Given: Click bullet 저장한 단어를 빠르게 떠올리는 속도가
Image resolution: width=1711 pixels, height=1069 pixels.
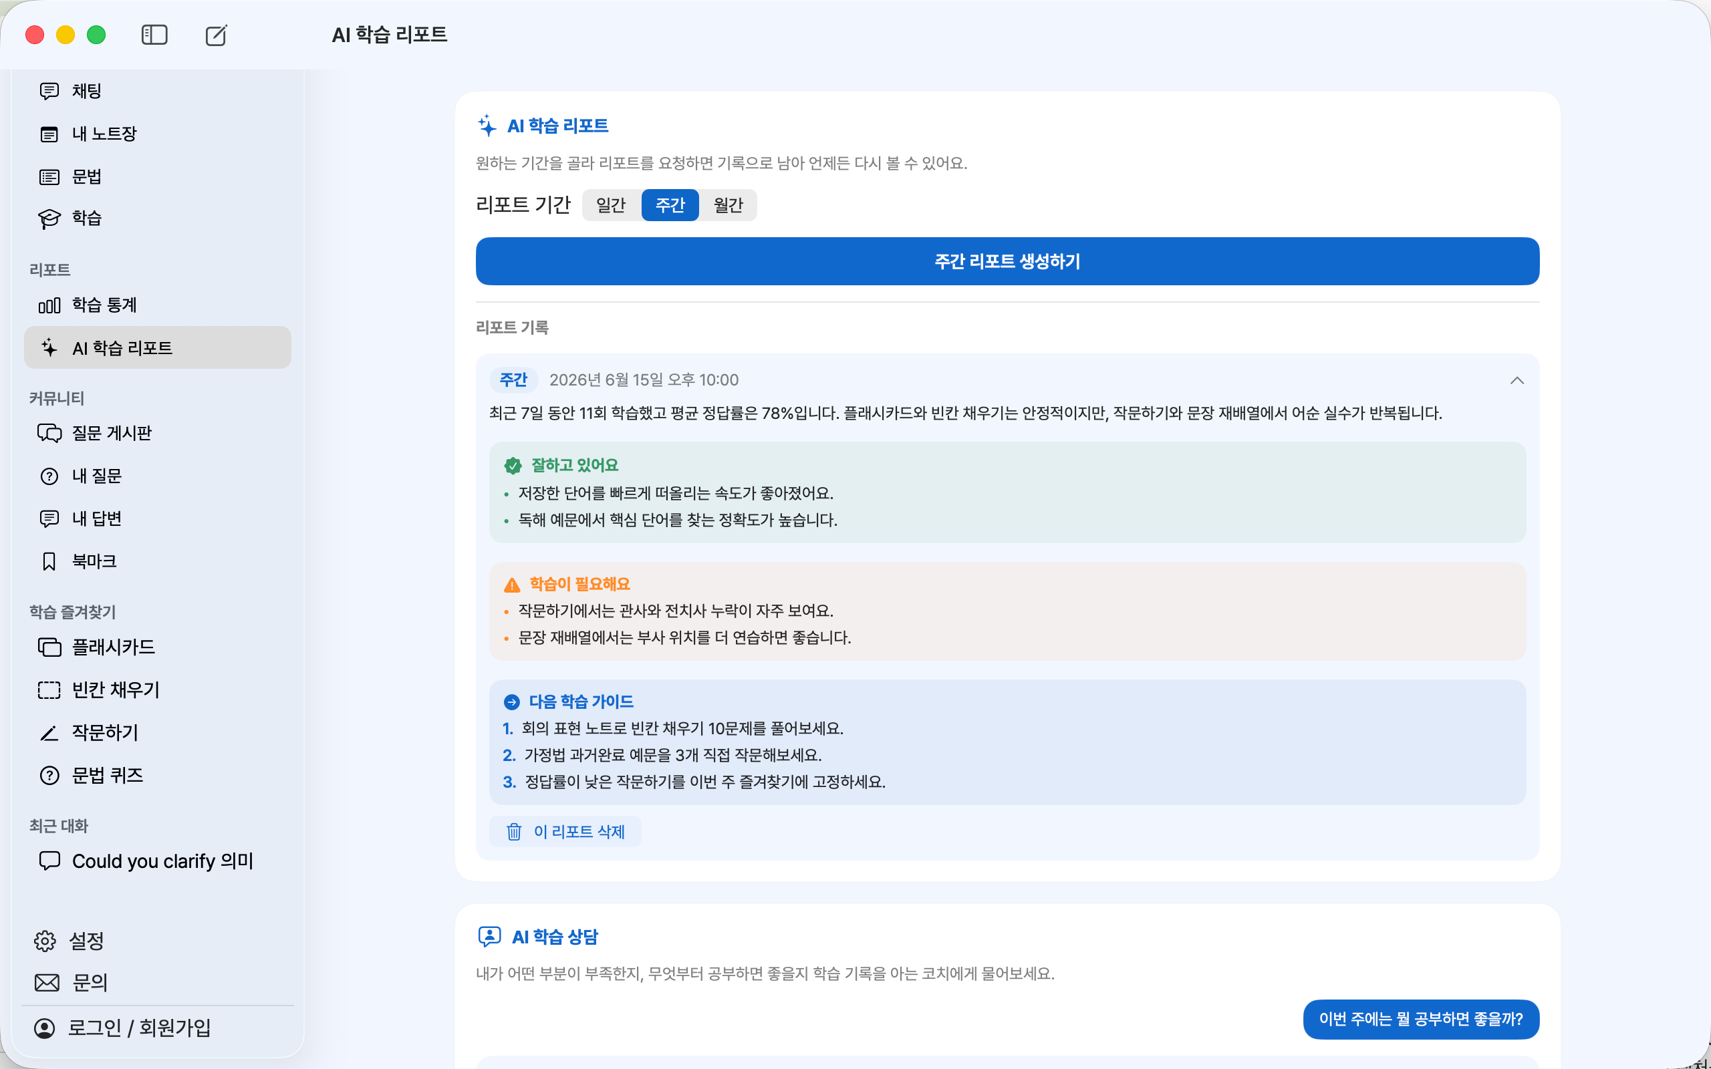Looking at the screenshot, I should [676, 493].
